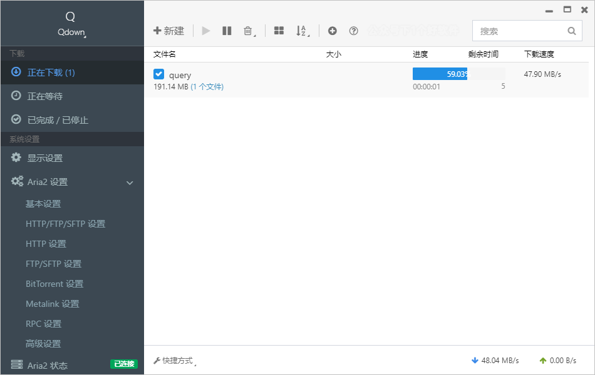Click the grid select-all icon
Viewport: 595px width, 375px height.
(x=279, y=31)
